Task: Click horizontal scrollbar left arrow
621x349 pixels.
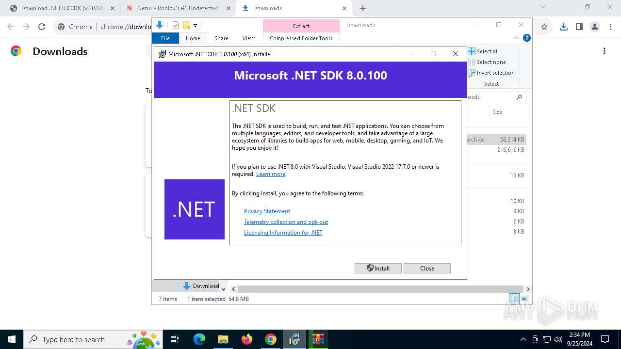Action: tap(233, 289)
